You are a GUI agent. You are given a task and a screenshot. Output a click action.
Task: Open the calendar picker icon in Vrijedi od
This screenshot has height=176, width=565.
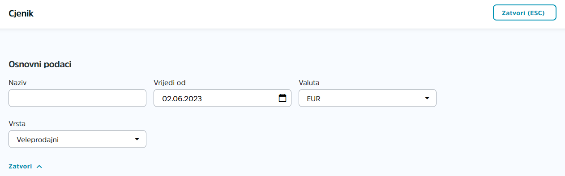coord(282,98)
